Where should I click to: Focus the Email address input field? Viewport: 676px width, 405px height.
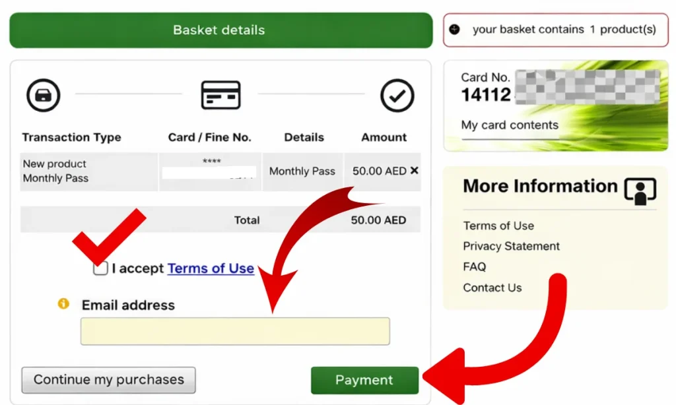pos(235,331)
